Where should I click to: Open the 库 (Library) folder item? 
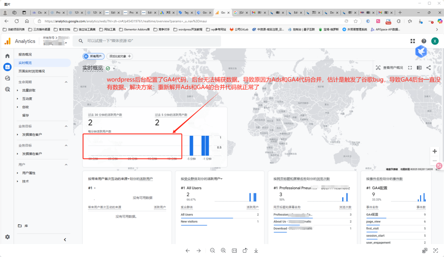click(23, 226)
